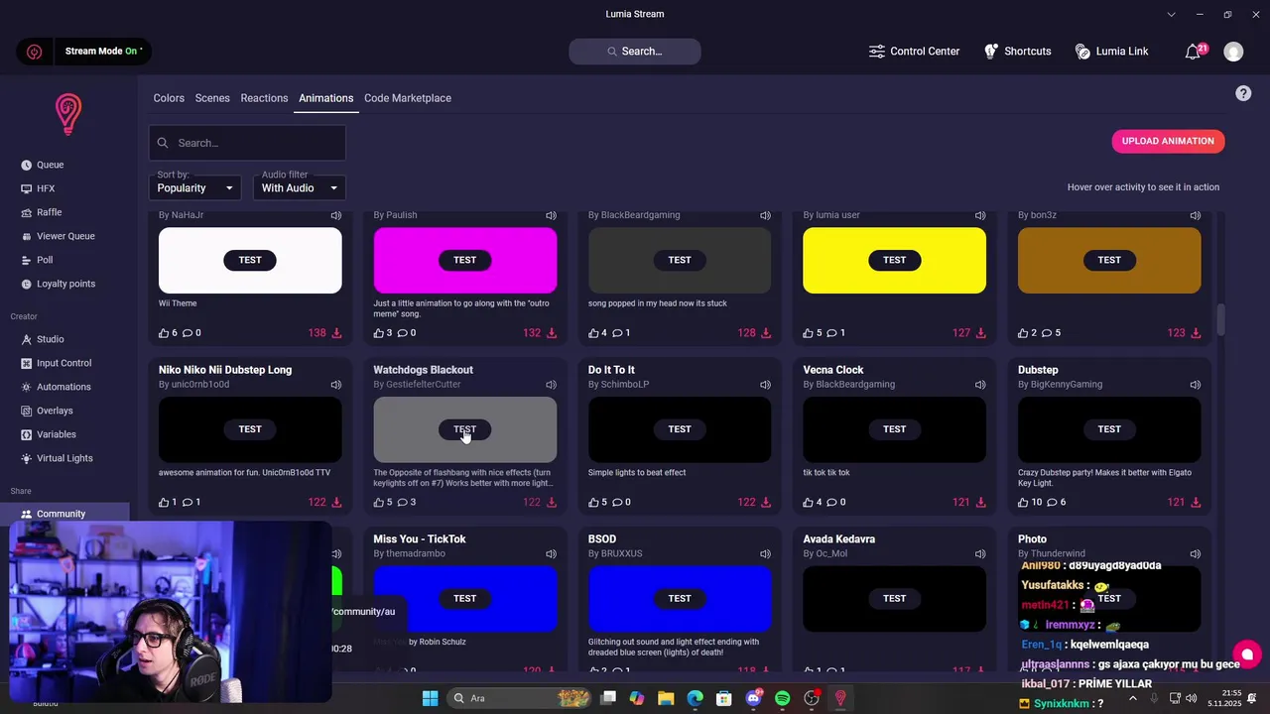Click the top Search bar
The height and width of the screenshot is (714, 1270).
(x=635, y=52)
